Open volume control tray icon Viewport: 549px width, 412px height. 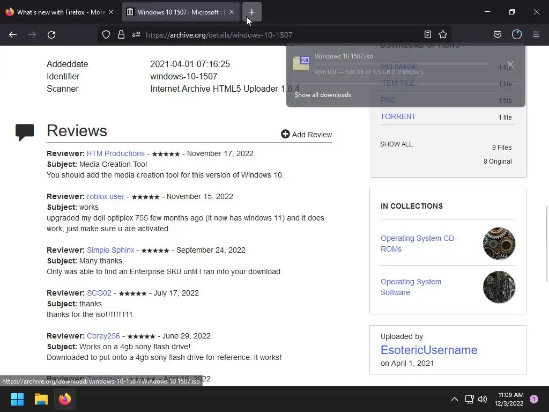483,399
